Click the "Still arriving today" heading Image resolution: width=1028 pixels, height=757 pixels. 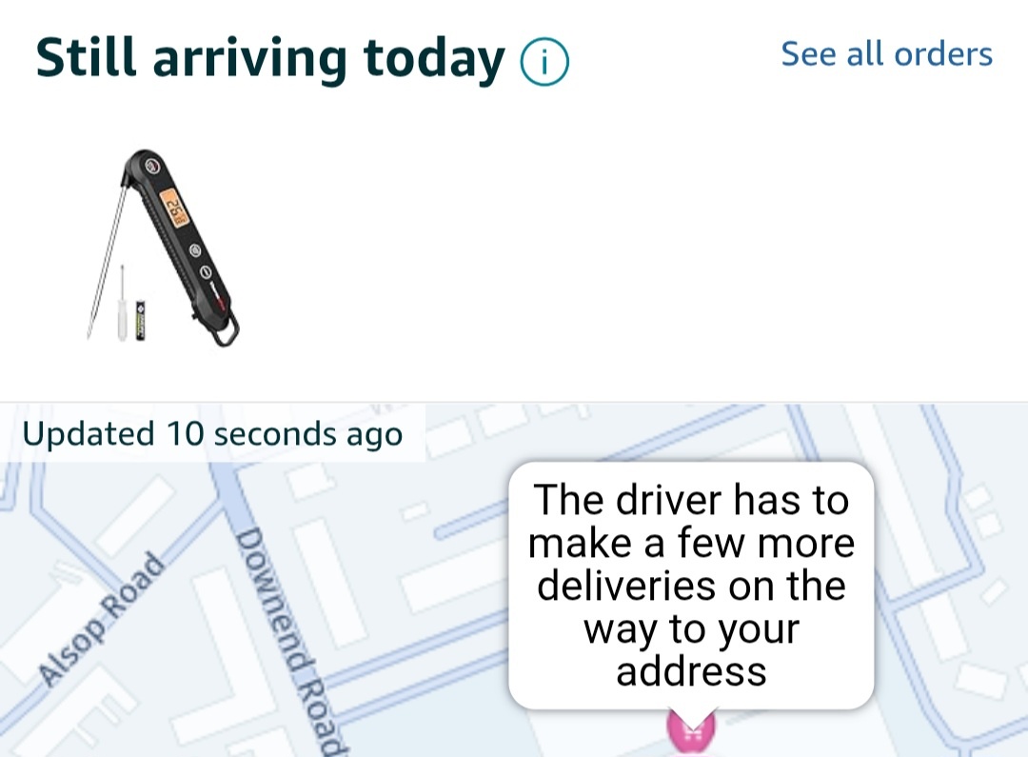270,58
